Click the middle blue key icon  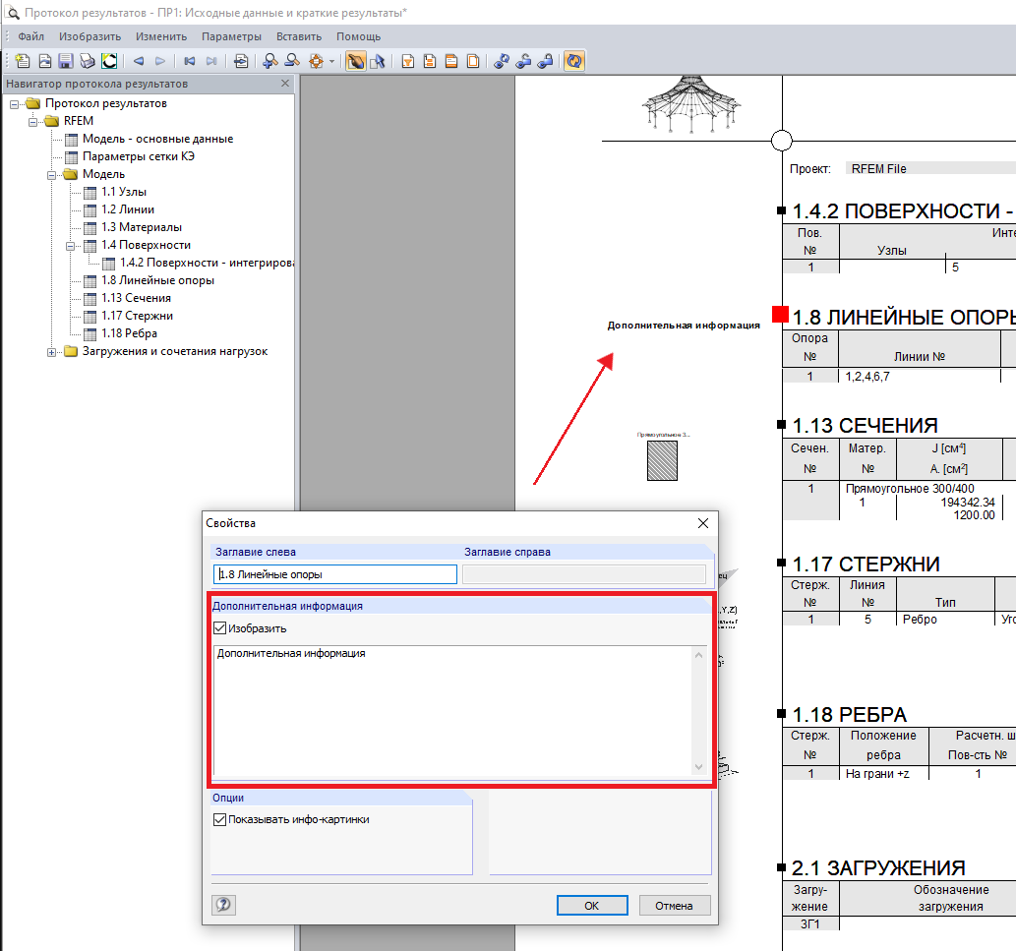point(523,61)
